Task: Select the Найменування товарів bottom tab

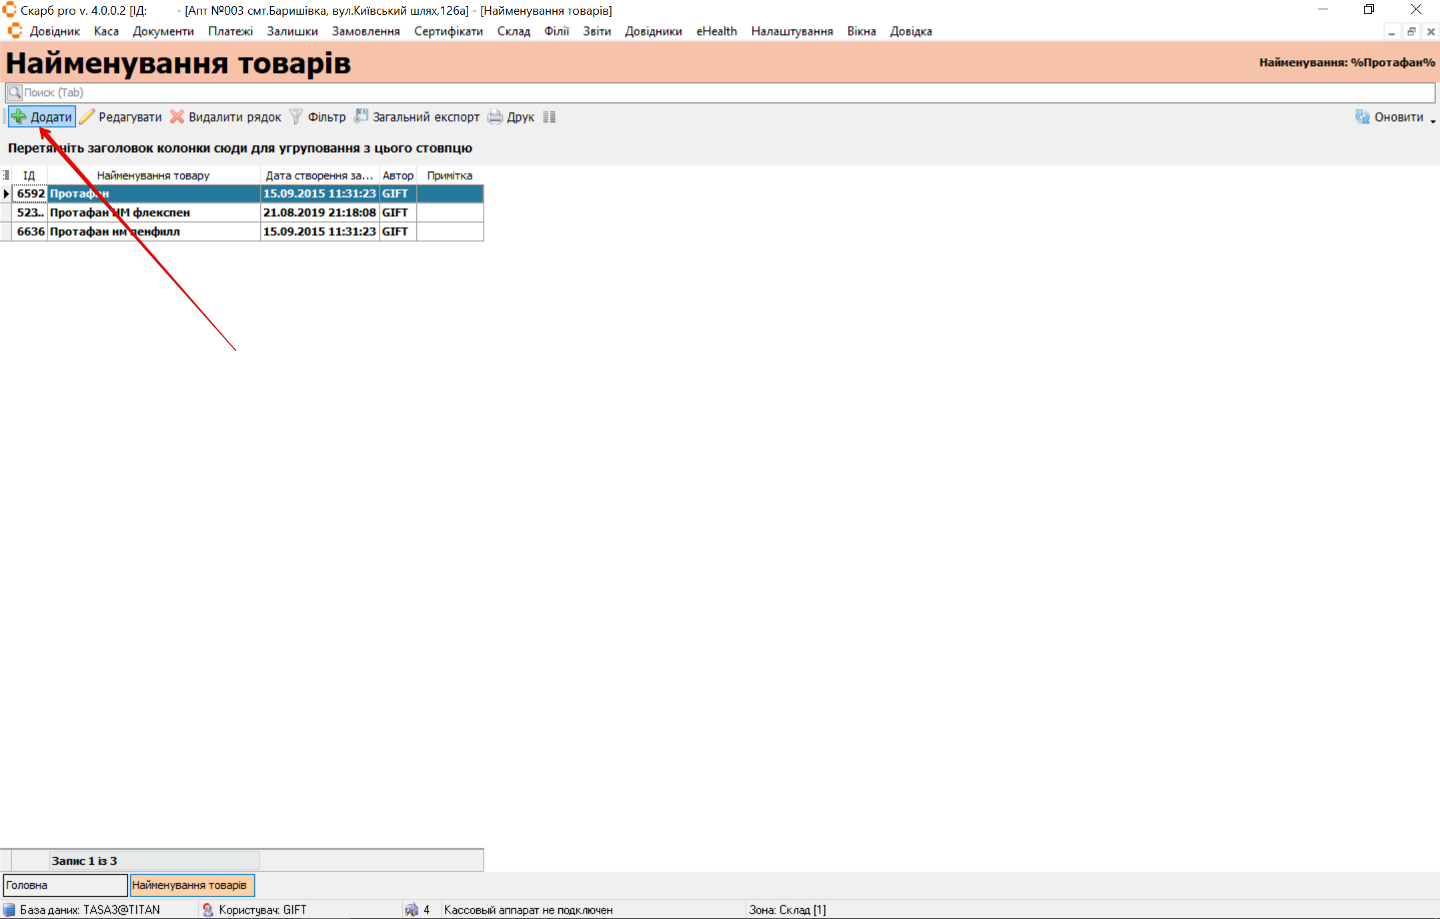Action: [191, 885]
